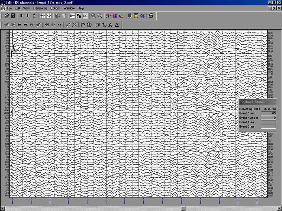Click the triangle delta icon
282x211 pixels.
(117, 25)
